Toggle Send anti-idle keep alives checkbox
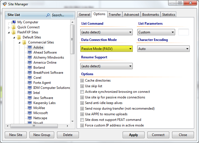The image size is (199, 143). click(82, 103)
